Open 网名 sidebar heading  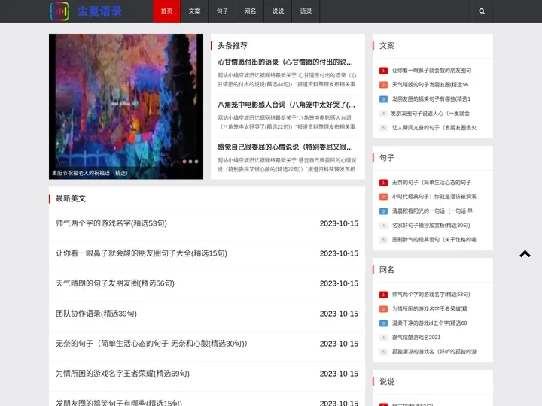tap(387, 270)
